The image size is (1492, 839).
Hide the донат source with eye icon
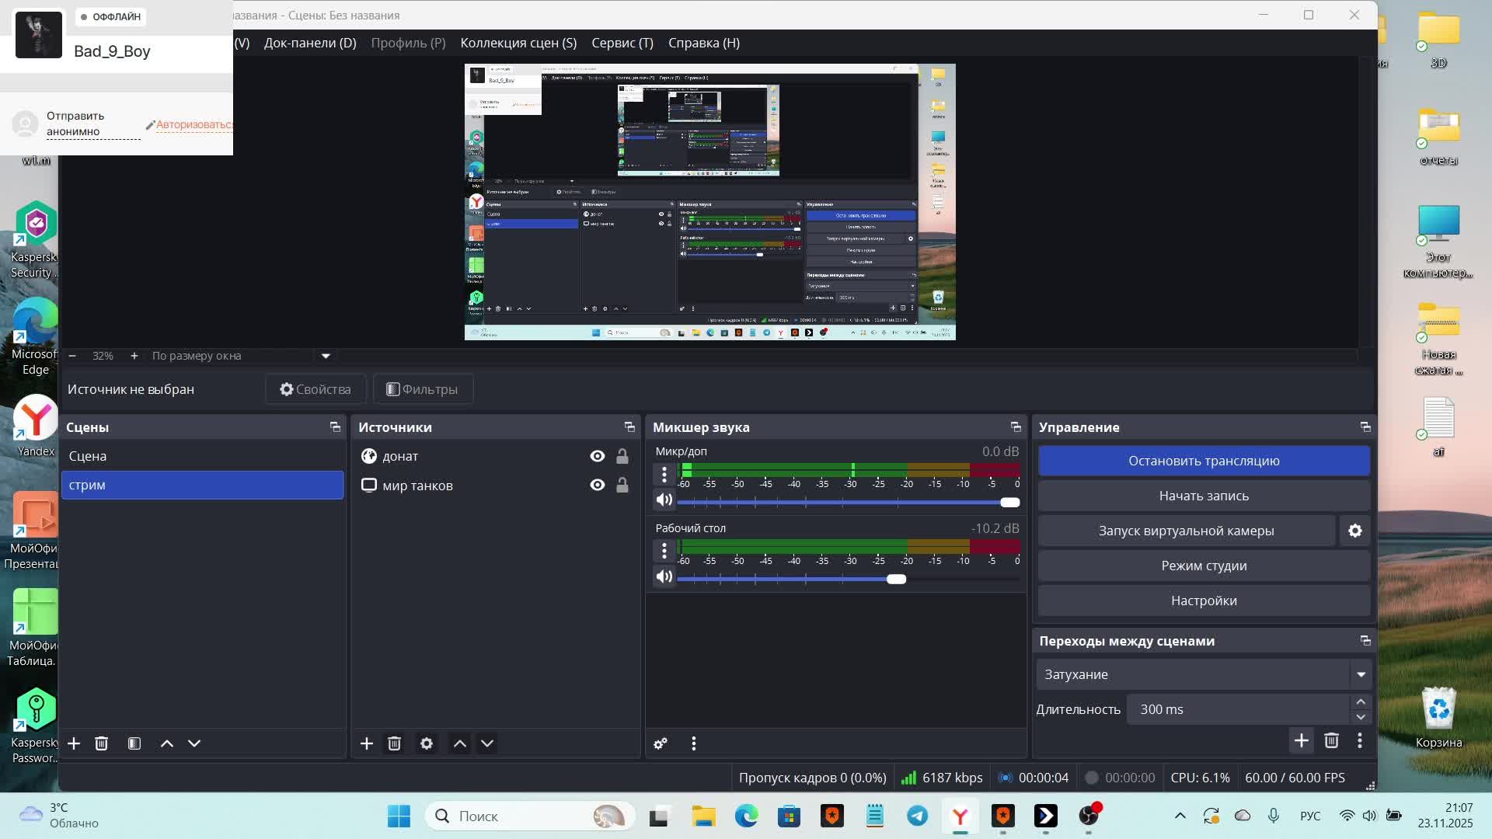597,456
